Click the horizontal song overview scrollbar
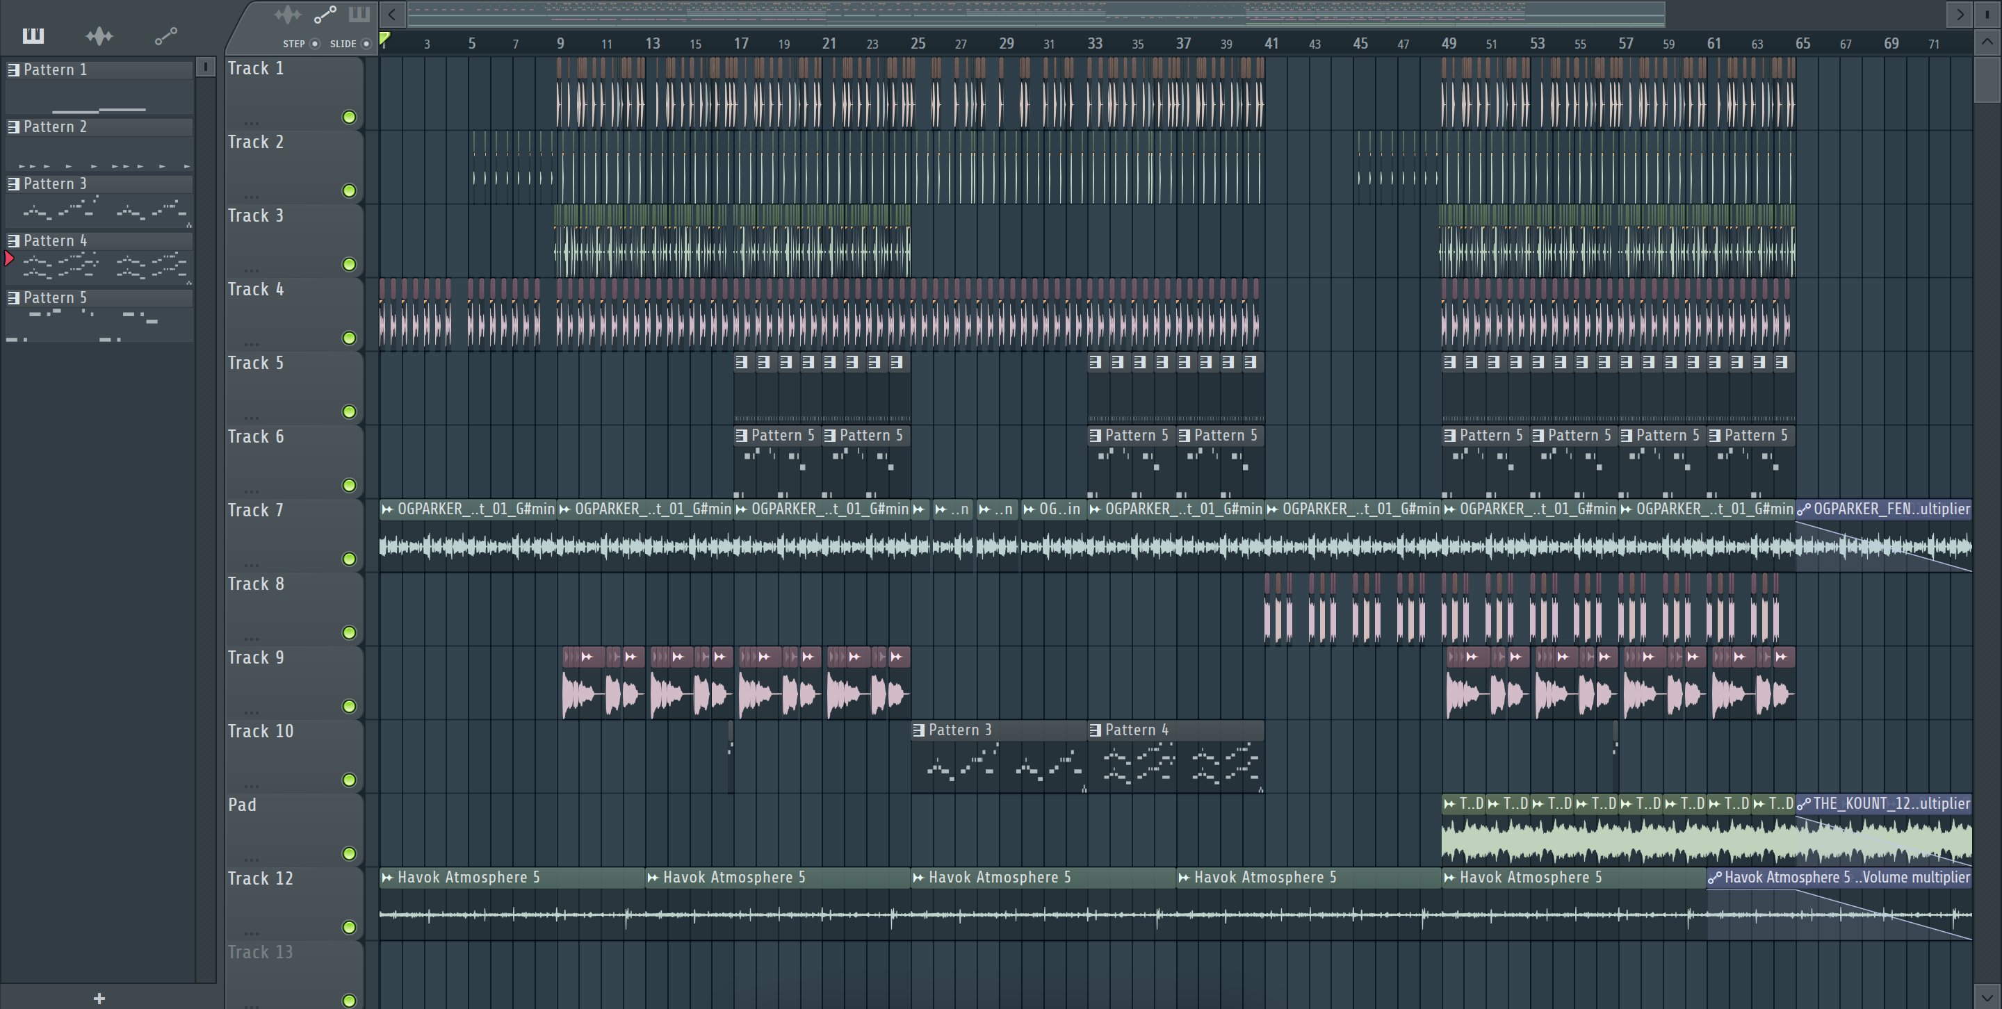The height and width of the screenshot is (1009, 2002). pos(1036,14)
